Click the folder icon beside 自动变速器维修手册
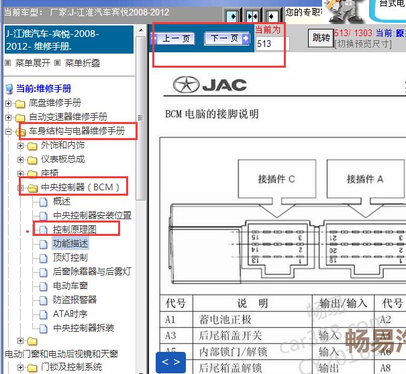 (x=20, y=118)
